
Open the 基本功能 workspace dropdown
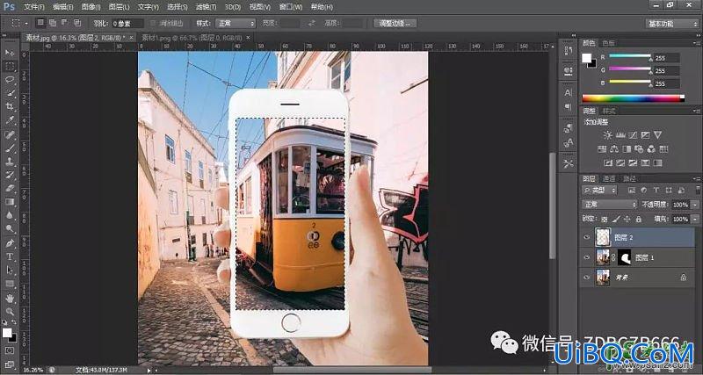(672, 24)
